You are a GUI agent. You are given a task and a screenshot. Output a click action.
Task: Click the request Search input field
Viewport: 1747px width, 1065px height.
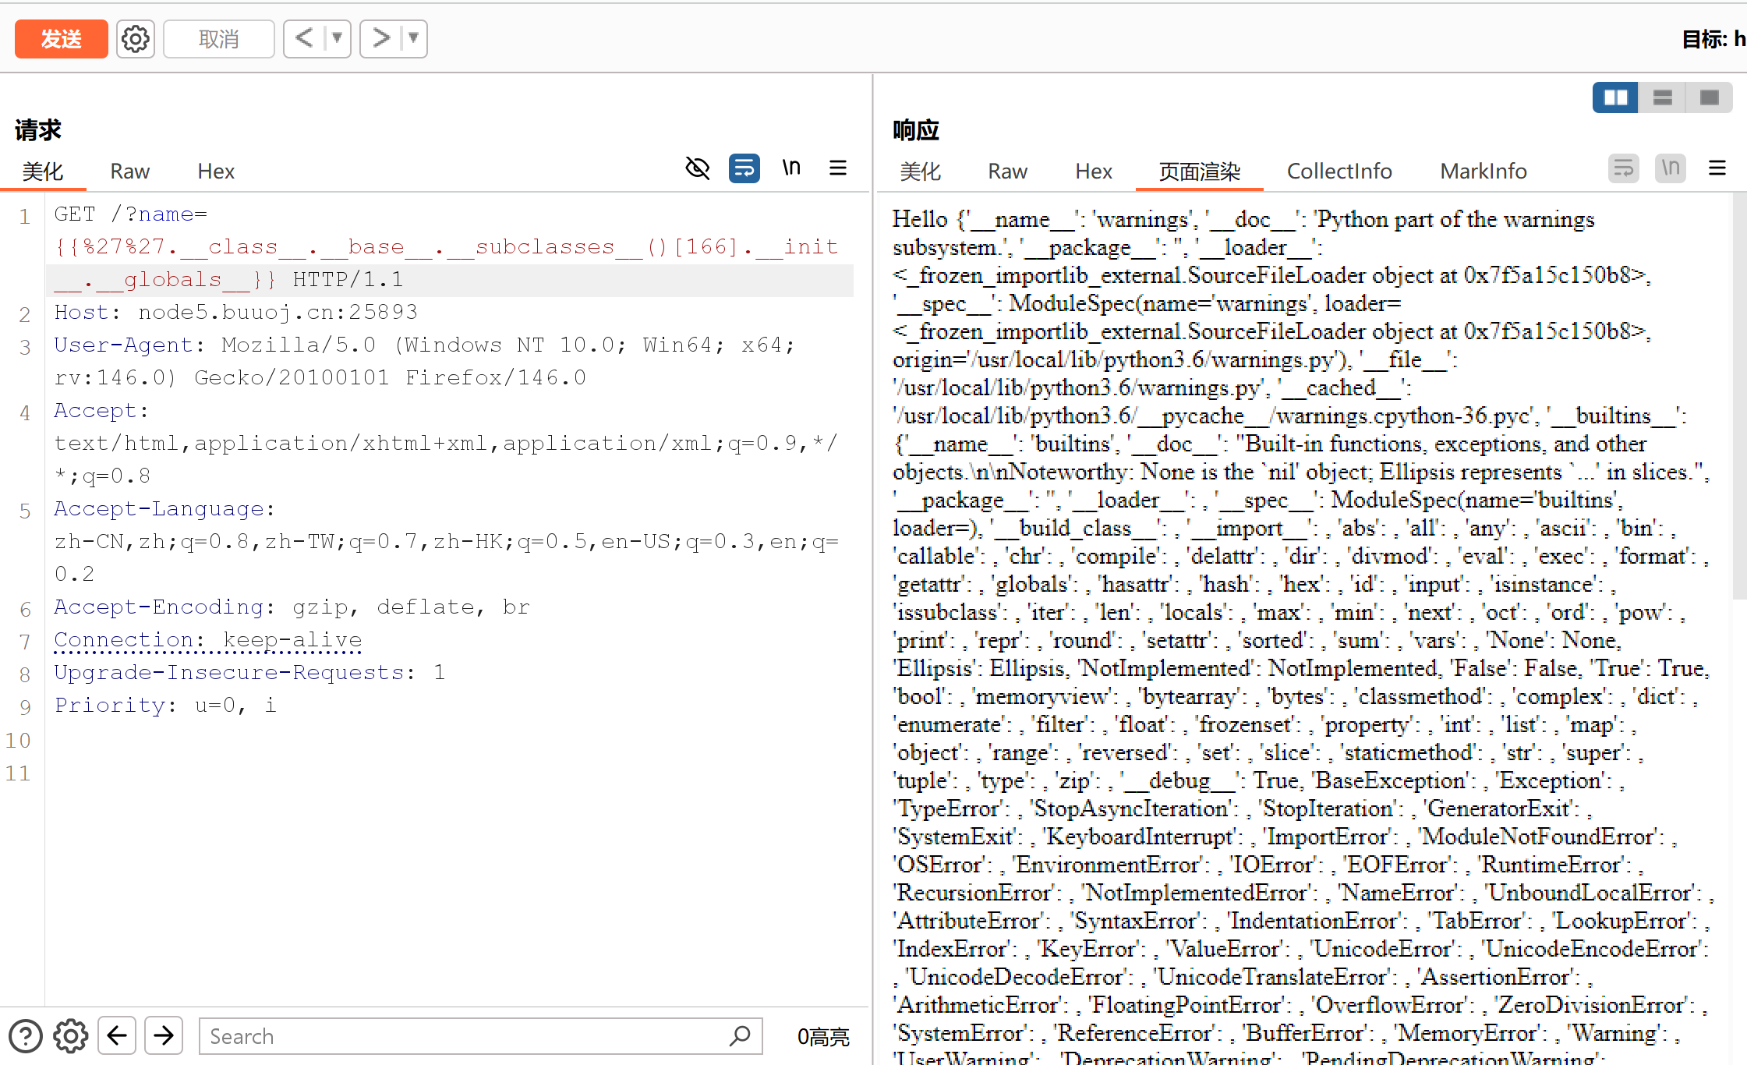[468, 1036]
